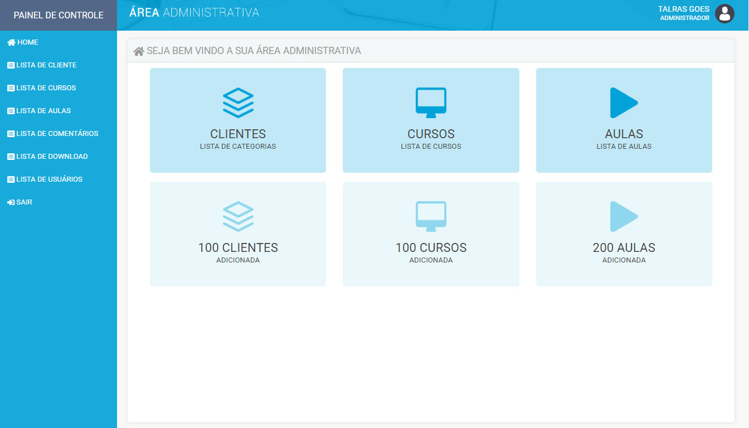Click the list icon beside Lista de Comentários

point(11,134)
